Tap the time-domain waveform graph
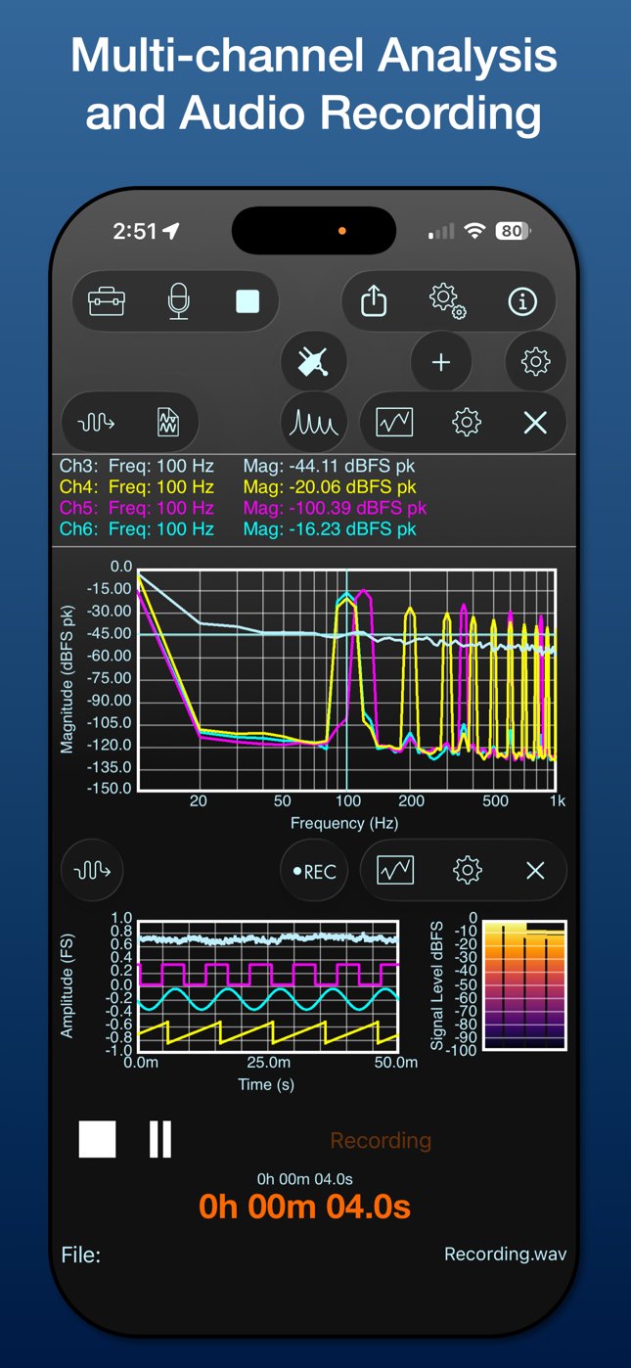This screenshot has width=631, height=1368. pyautogui.click(x=268, y=985)
